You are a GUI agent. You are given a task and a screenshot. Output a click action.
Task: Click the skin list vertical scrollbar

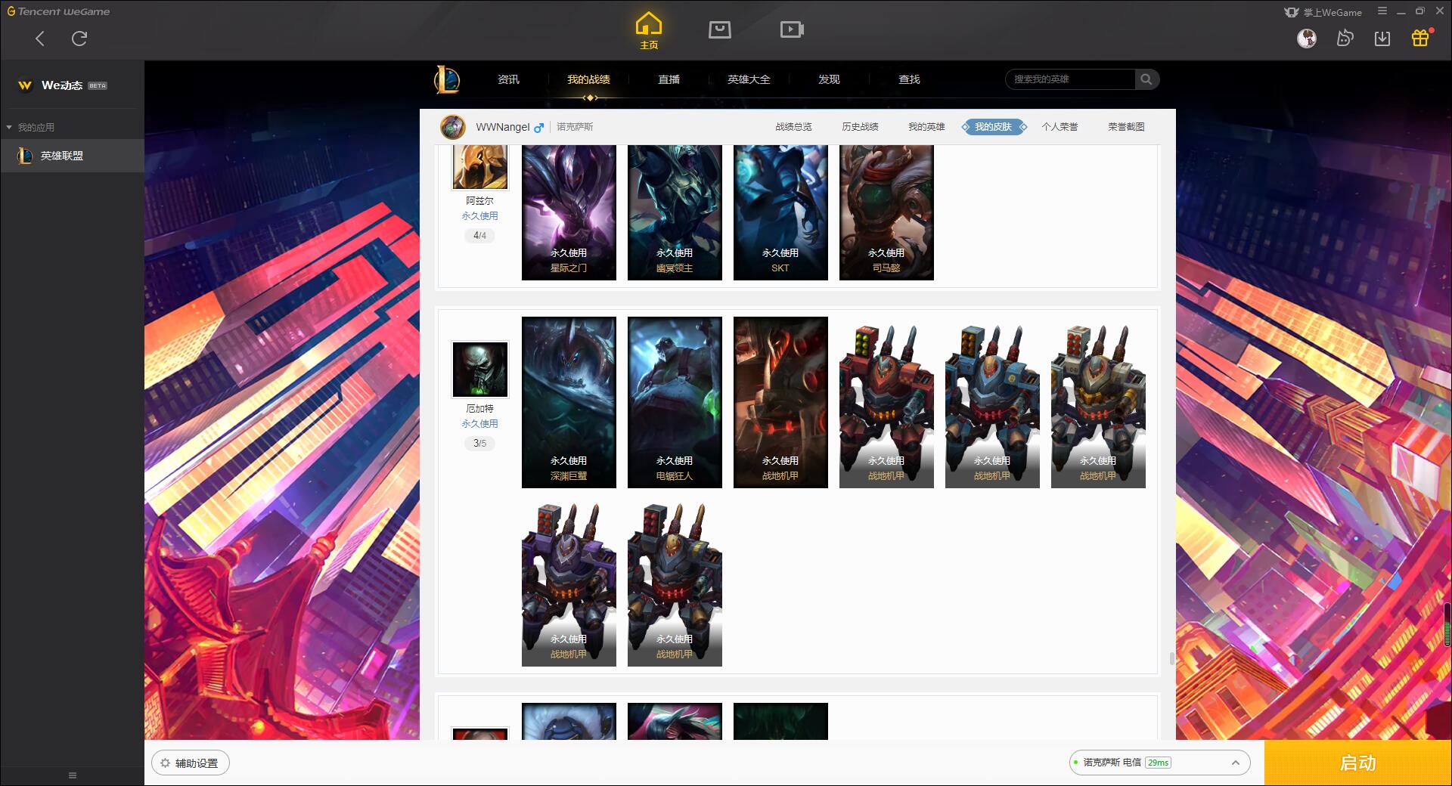pos(1172,658)
